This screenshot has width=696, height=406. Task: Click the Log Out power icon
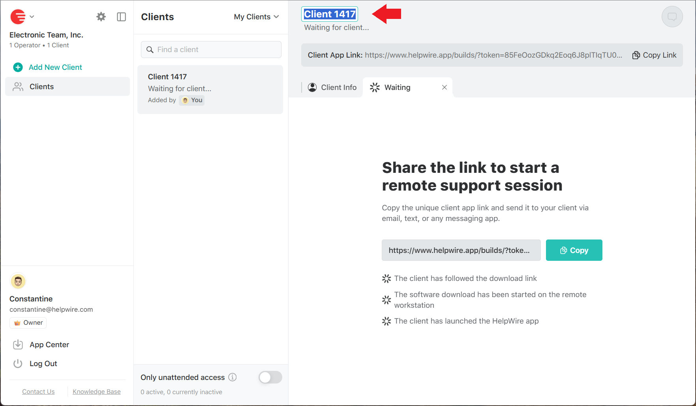(18, 363)
